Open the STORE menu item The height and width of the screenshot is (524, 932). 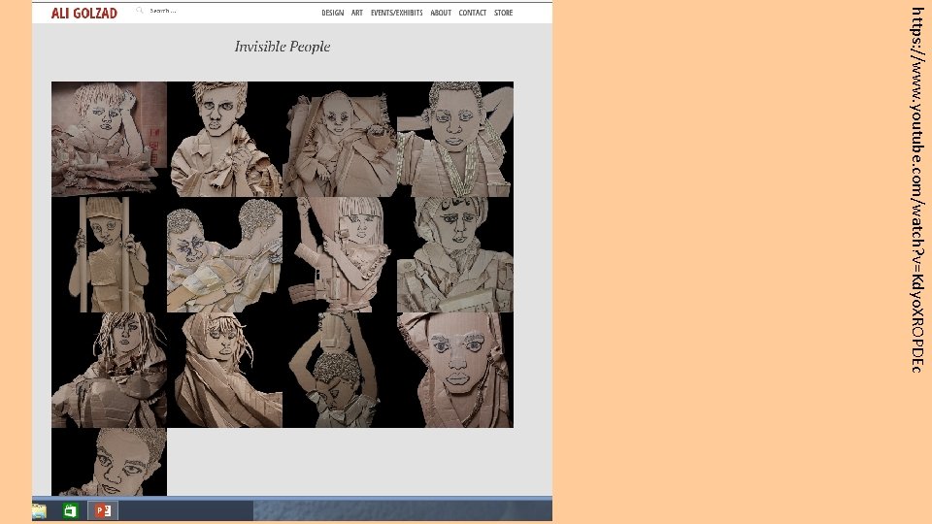click(503, 13)
